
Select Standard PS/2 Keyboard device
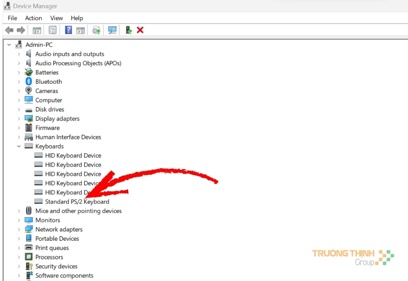(77, 201)
